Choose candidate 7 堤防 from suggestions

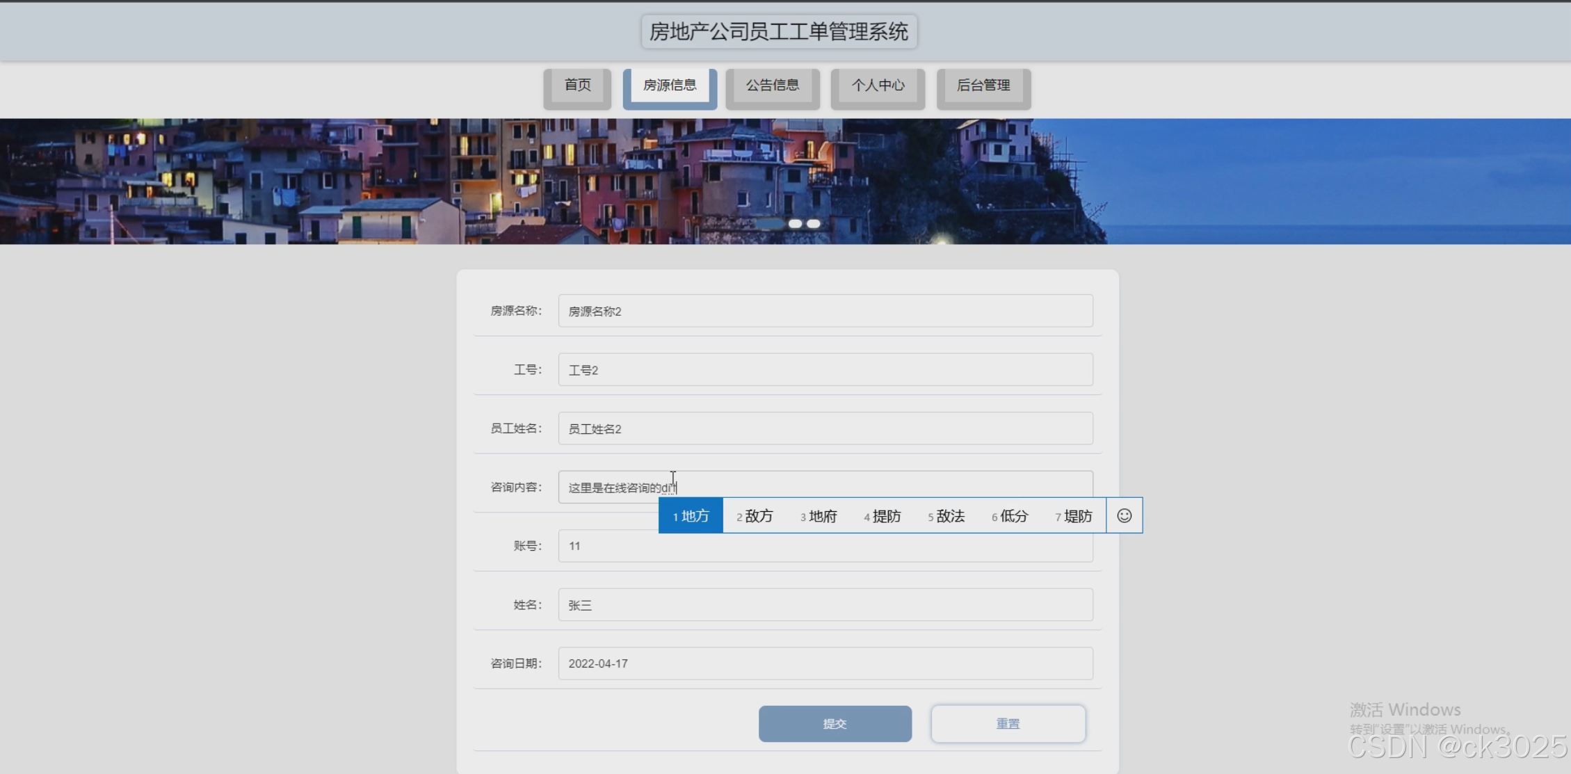[1074, 516]
